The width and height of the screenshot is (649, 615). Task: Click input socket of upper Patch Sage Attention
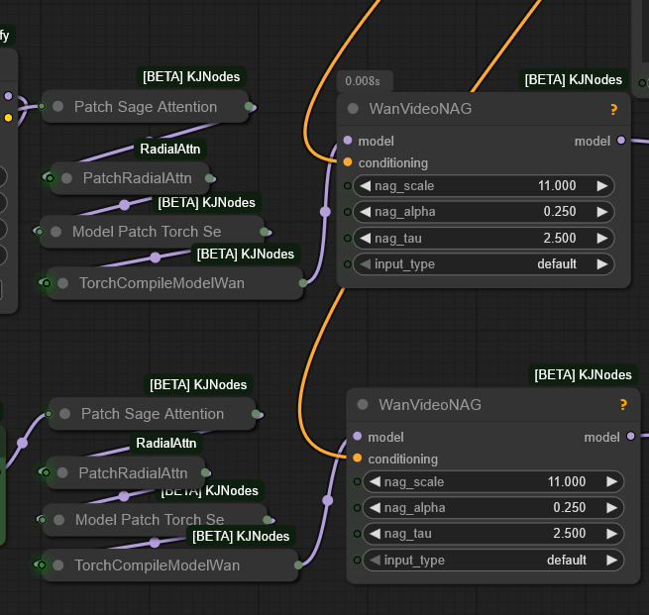pos(42,106)
